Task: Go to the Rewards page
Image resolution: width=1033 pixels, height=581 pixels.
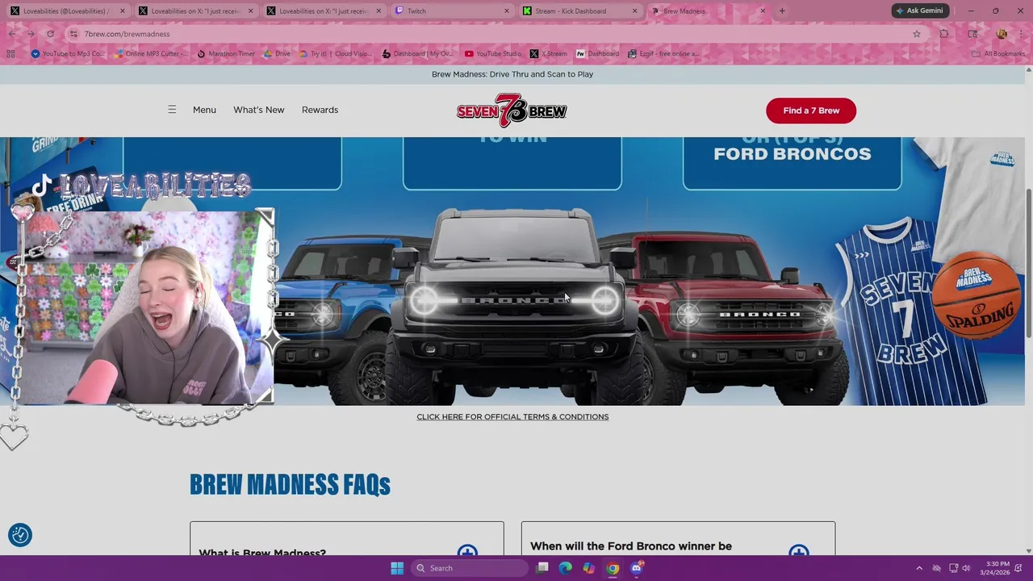Action: pos(320,110)
